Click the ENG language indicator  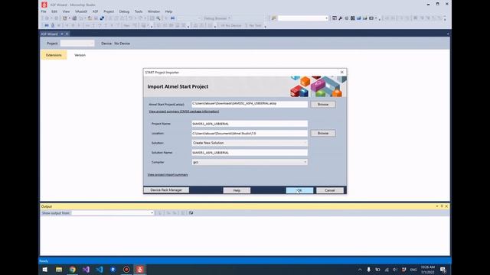point(413,270)
